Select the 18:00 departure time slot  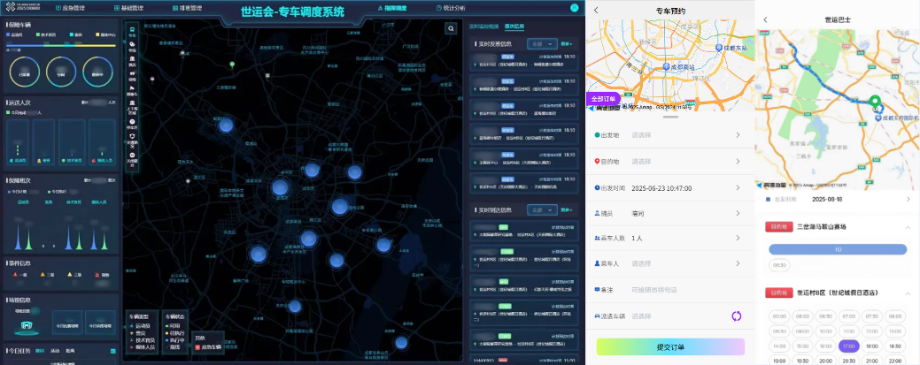(x=871, y=346)
